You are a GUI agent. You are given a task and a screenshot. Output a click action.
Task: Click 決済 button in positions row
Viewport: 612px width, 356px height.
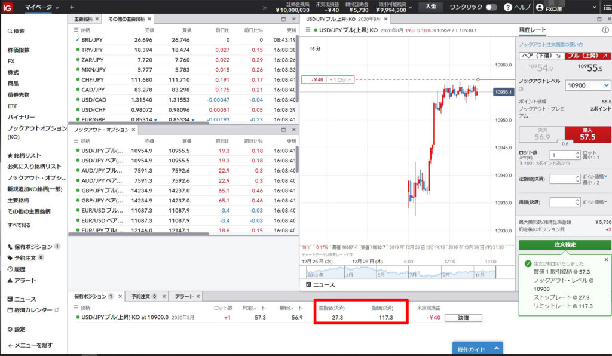(x=463, y=318)
